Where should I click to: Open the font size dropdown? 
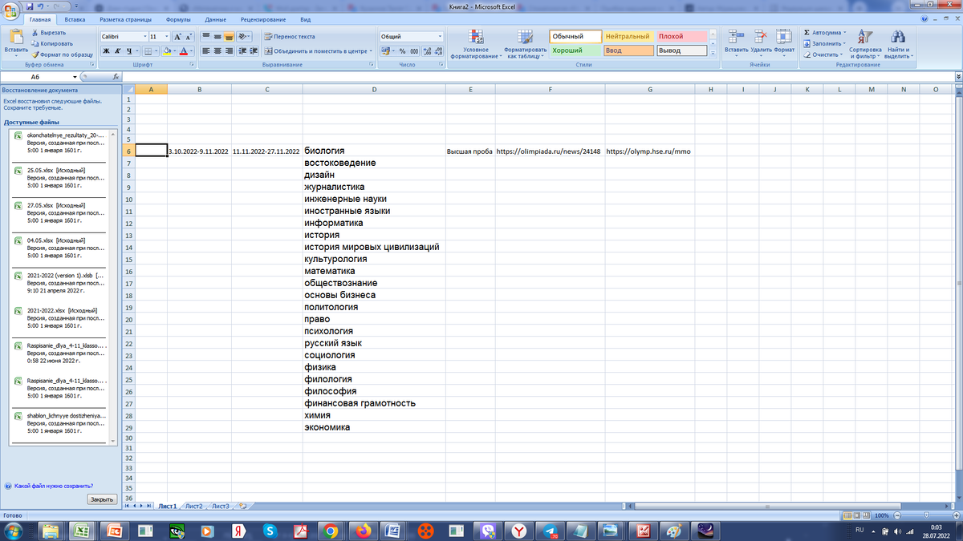[166, 36]
